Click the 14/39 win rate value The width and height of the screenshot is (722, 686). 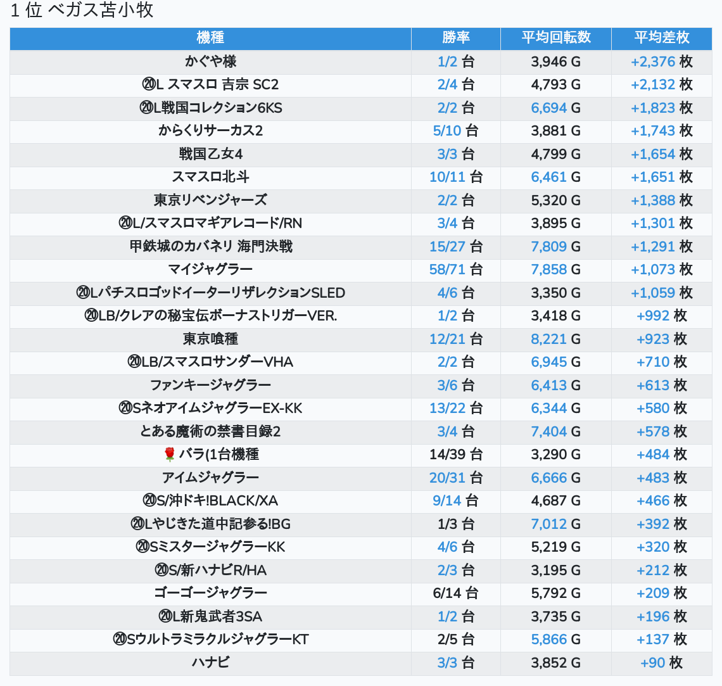456,454
